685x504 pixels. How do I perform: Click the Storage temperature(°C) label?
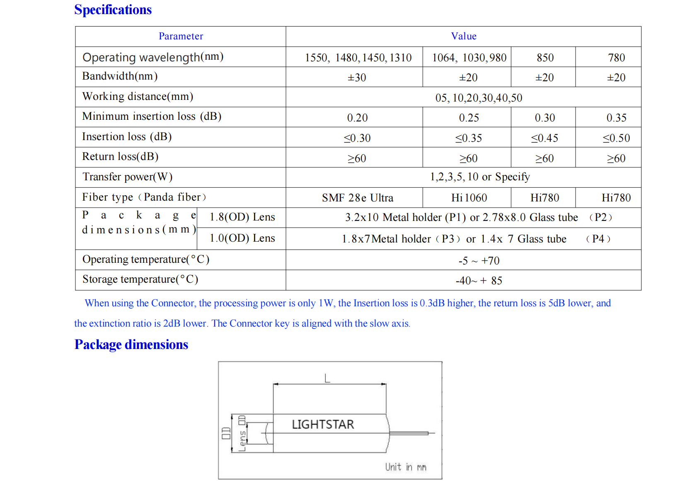140,279
